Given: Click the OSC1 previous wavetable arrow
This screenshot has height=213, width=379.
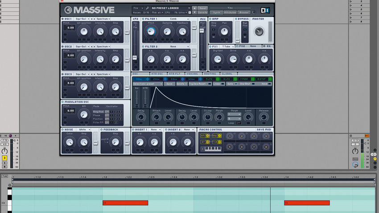Looking at the screenshot, I should tap(91, 19).
